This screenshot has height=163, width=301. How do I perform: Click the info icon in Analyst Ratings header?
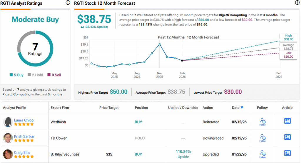click(68, 3)
